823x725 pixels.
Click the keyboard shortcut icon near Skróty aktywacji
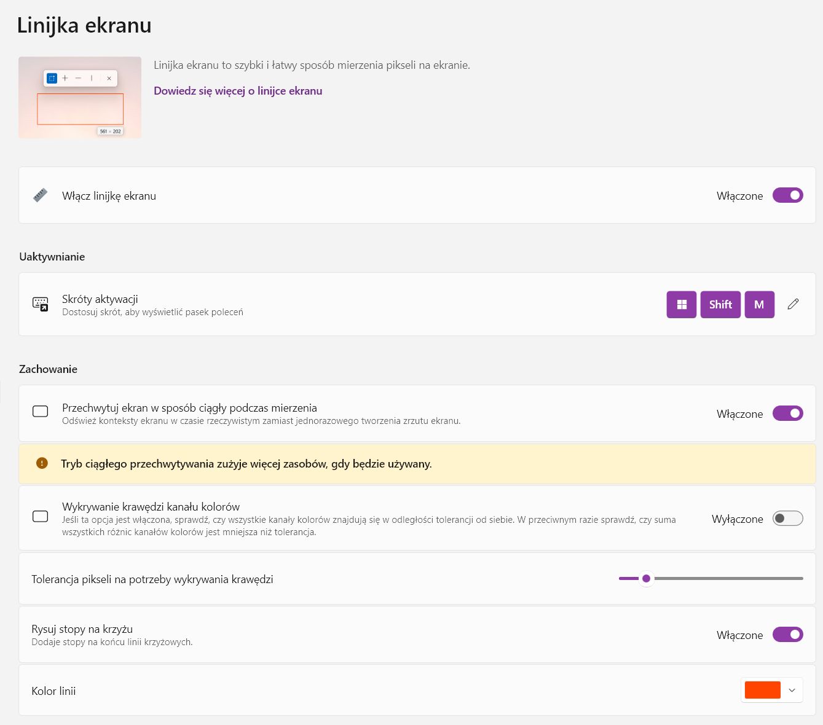point(40,304)
